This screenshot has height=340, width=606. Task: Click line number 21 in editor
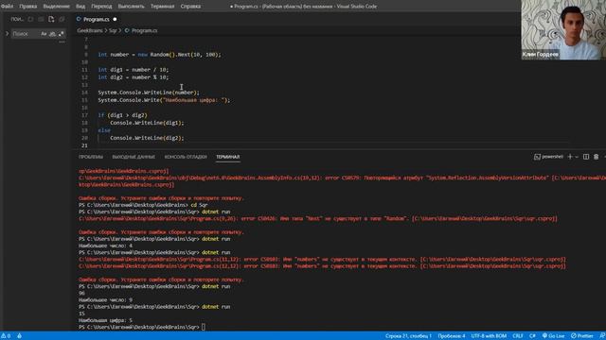click(84, 145)
